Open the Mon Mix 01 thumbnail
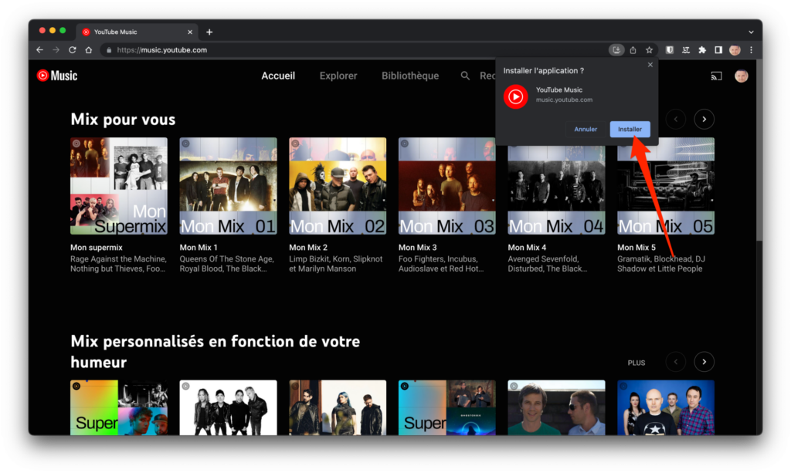791x473 pixels. (x=228, y=186)
